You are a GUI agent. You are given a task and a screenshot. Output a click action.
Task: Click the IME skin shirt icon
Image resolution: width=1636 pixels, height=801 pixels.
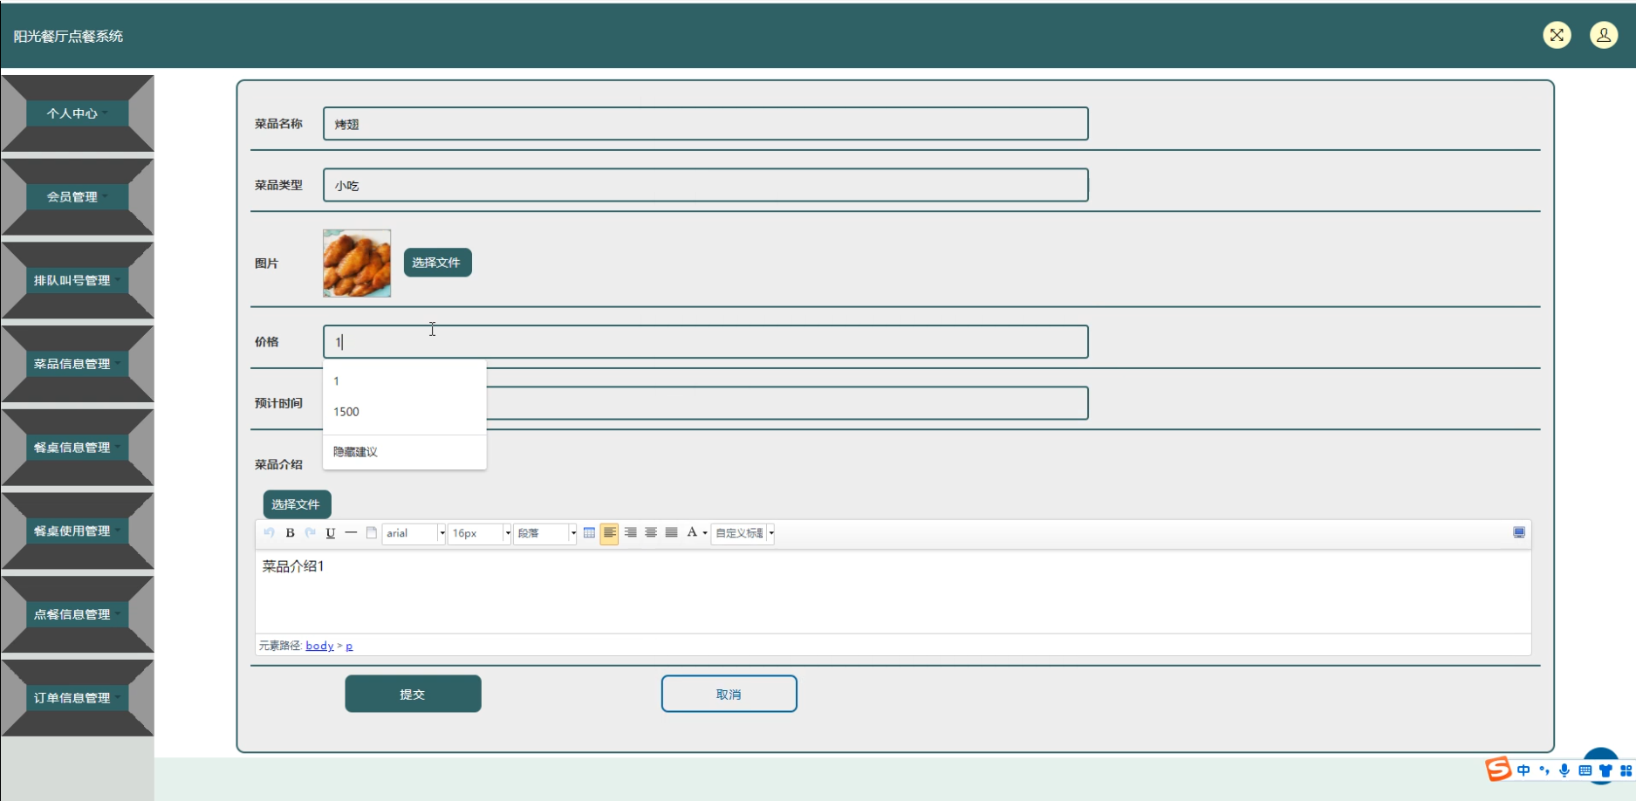click(1605, 770)
